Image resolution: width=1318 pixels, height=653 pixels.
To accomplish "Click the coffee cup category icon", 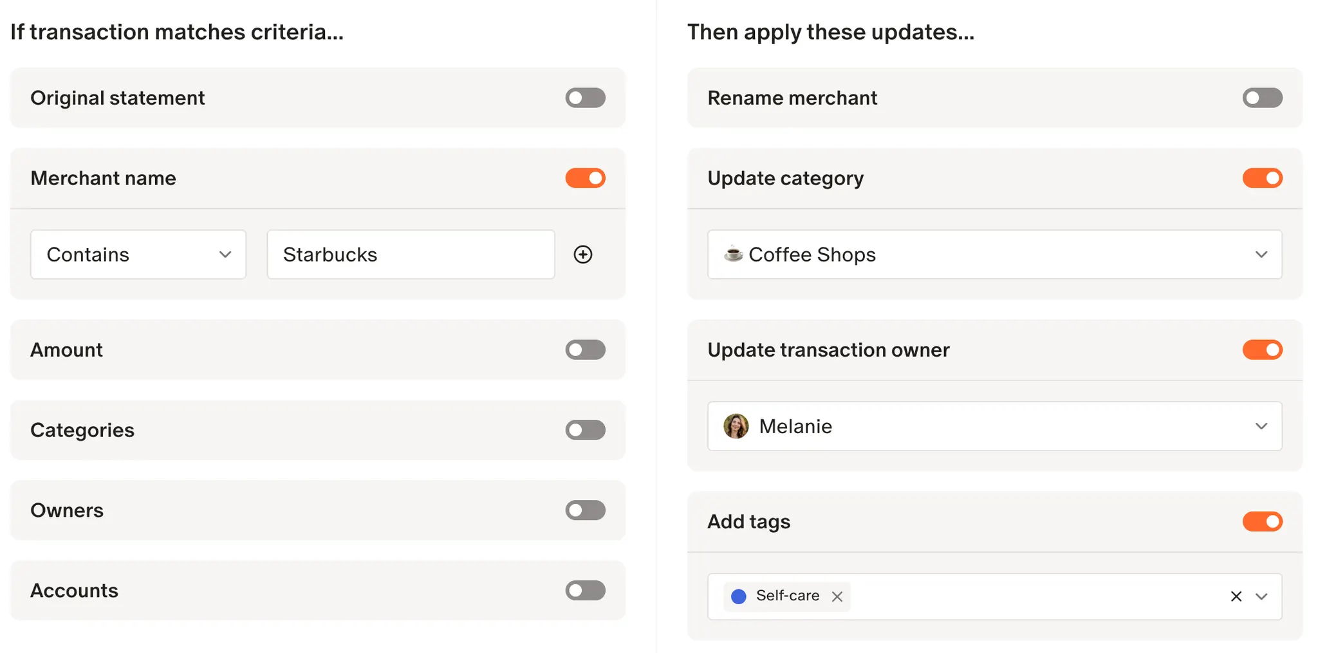I will (x=733, y=254).
